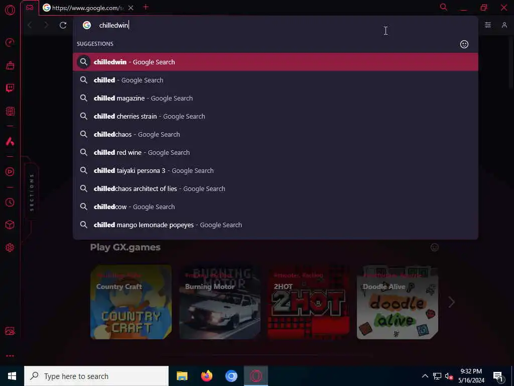Open Extensions cube icon in sidebar
The image size is (514, 386).
point(10,225)
